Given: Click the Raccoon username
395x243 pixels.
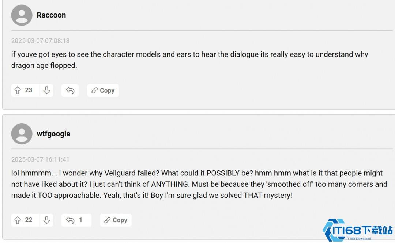Looking at the screenshot, I should 51,15.
